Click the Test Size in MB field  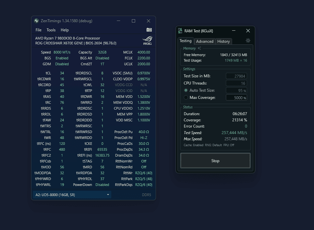click(236, 76)
